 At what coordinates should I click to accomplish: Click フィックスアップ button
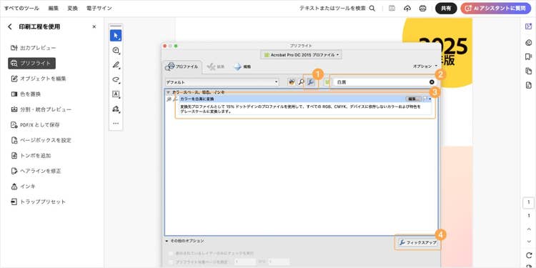[417, 243]
